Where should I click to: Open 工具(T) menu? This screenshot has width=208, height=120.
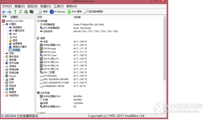(59, 6)
